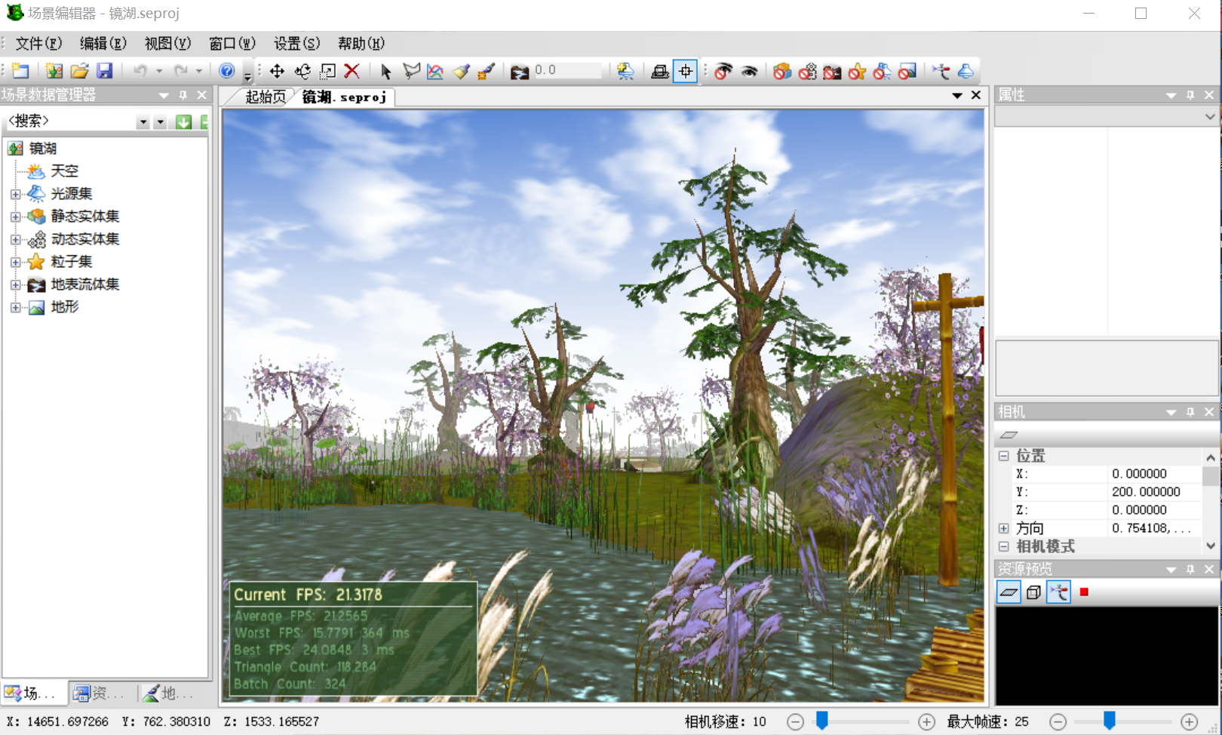This screenshot has height=735, width=1222.
Task: Close the 镜湖.seproj document tab
Action: coord(975,95)
